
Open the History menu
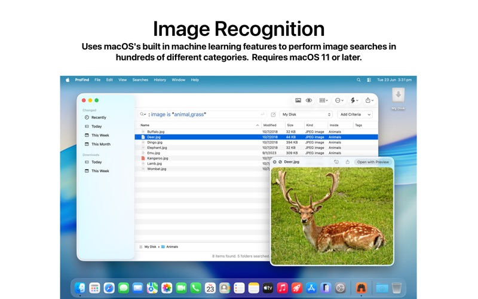coord(160,80)
